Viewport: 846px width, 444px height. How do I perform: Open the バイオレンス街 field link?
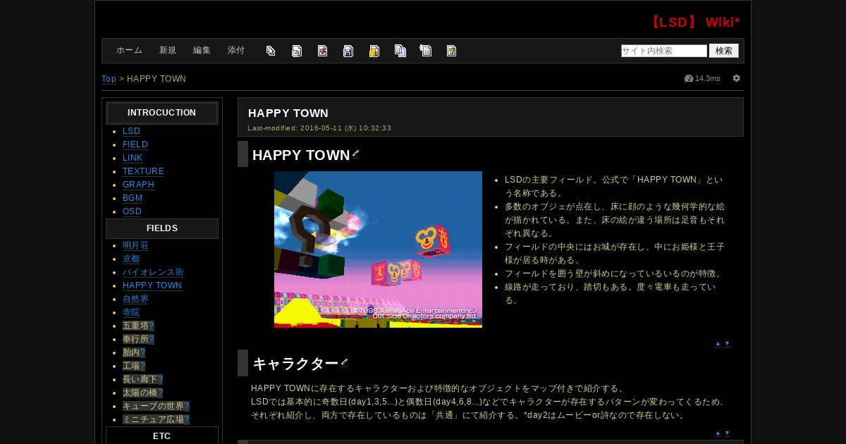point(153,272)
